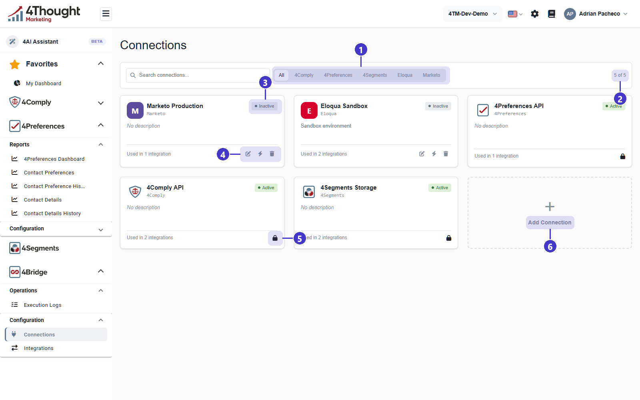The height and width of the screenshot is (400, 640).
Task: Collapse the Favorites section
Action: (101, 64)
